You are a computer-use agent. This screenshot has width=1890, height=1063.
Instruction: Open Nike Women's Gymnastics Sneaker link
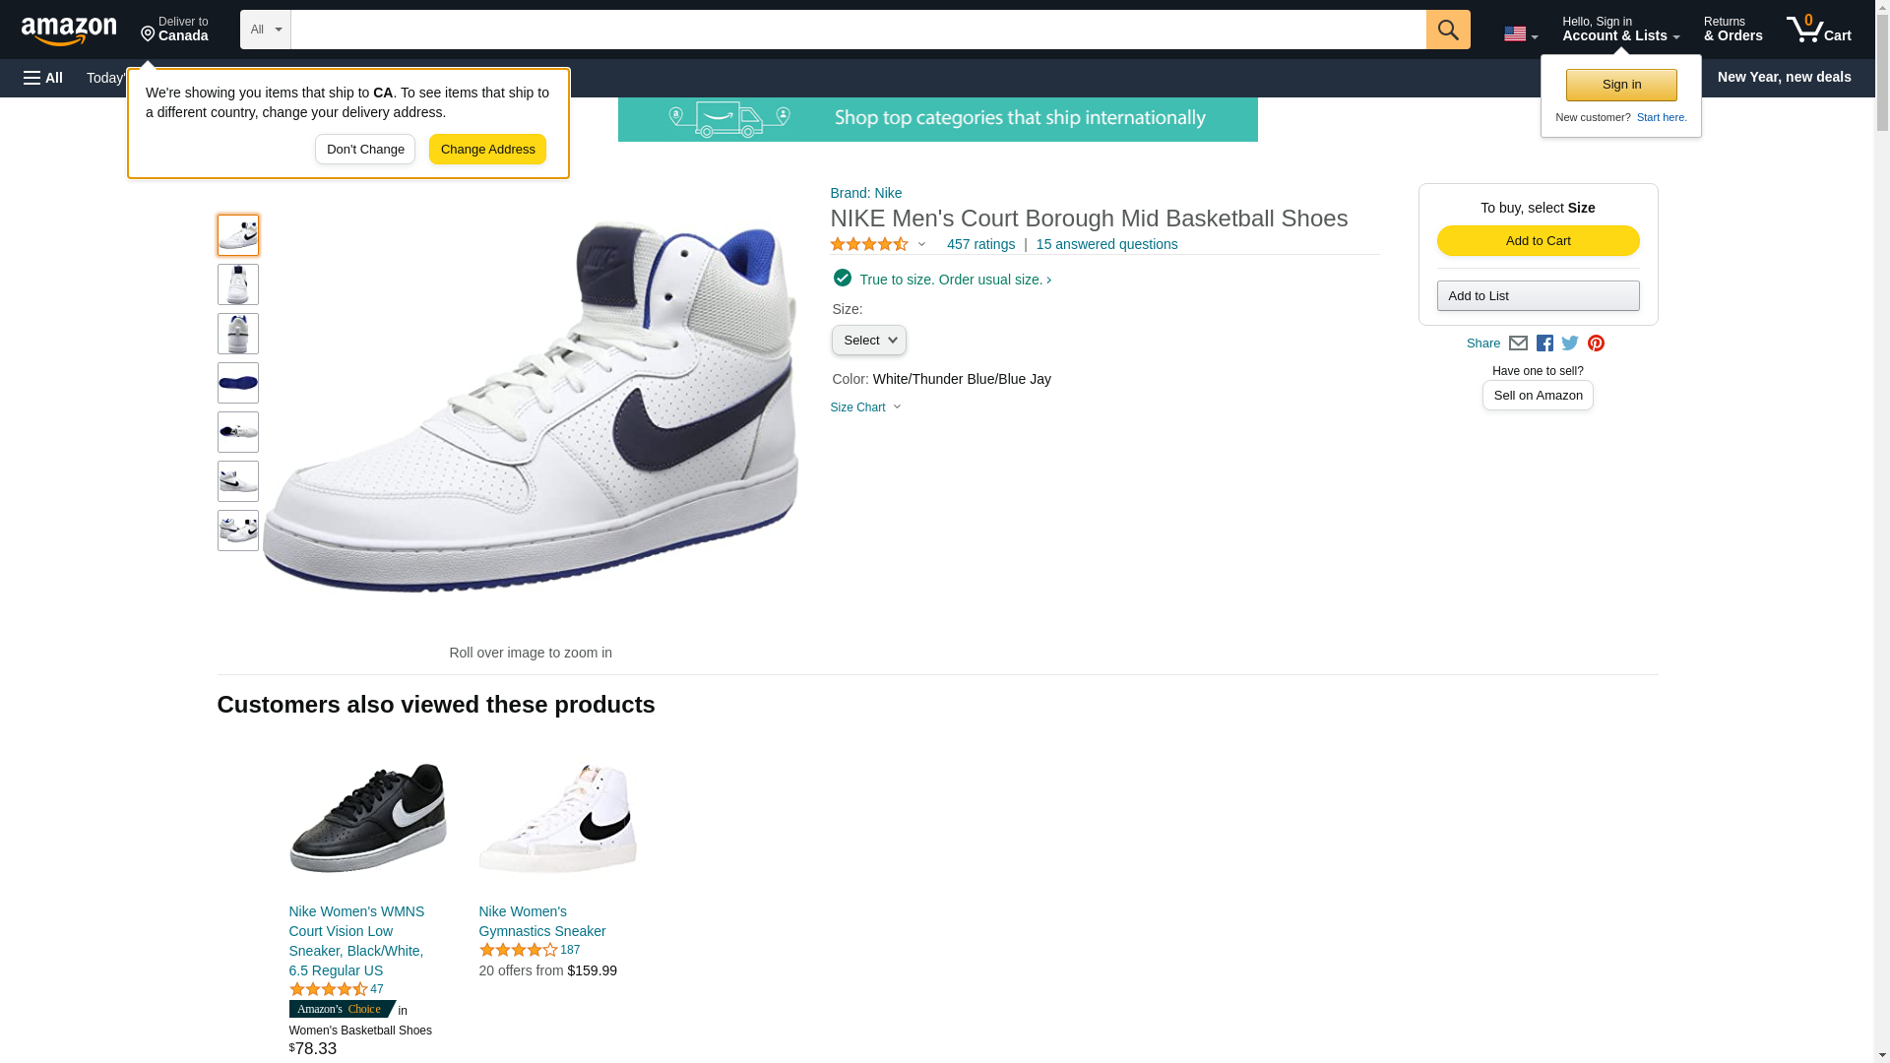tap(541, 921)
